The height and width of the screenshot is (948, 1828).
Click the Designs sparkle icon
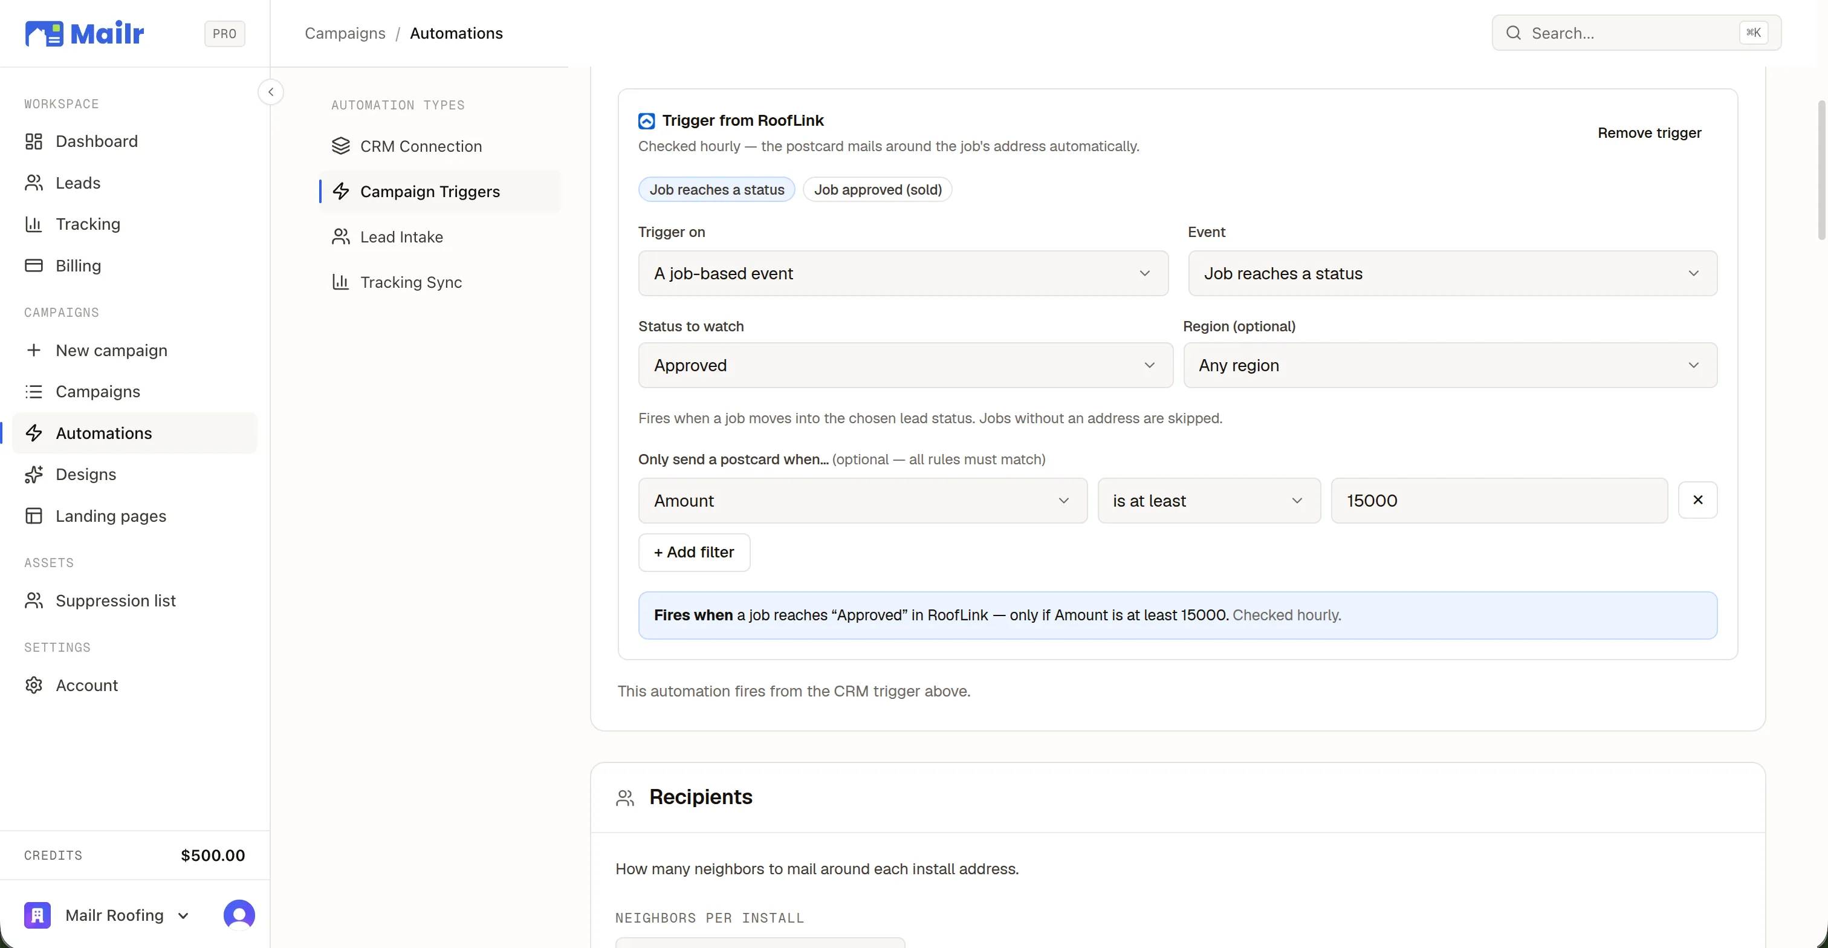(33, 475)
